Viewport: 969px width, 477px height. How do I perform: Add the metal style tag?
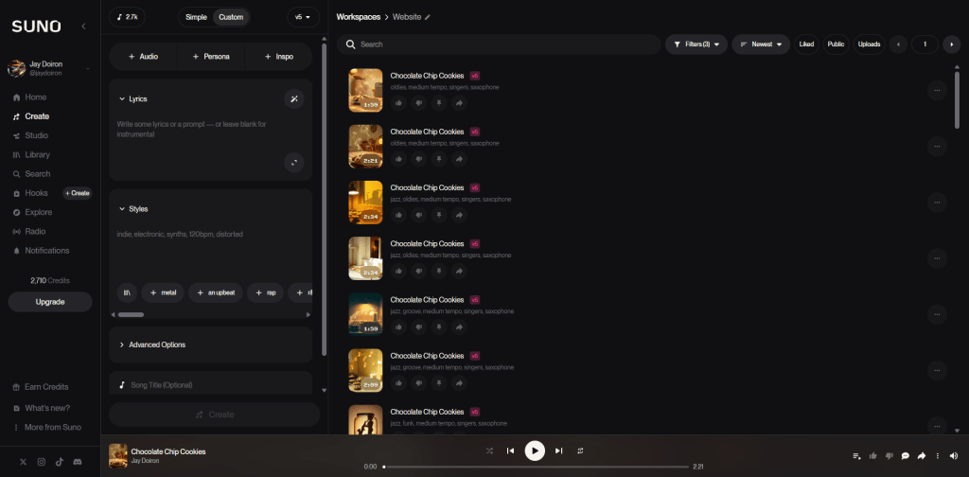tap(162, 292)
